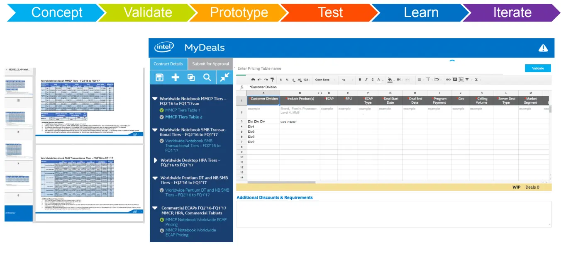Toggle bold formatting in the spreadsheet toolbar
The height and width of the screenshot is (253, 561).
(x=360, y=80)
